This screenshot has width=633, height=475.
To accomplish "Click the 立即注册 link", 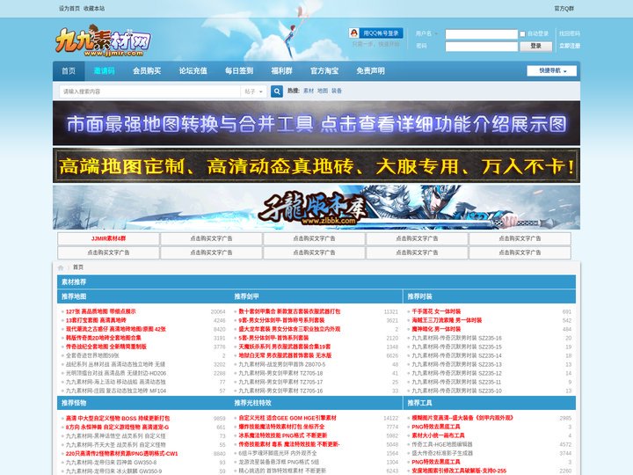I will pos(570,46).
